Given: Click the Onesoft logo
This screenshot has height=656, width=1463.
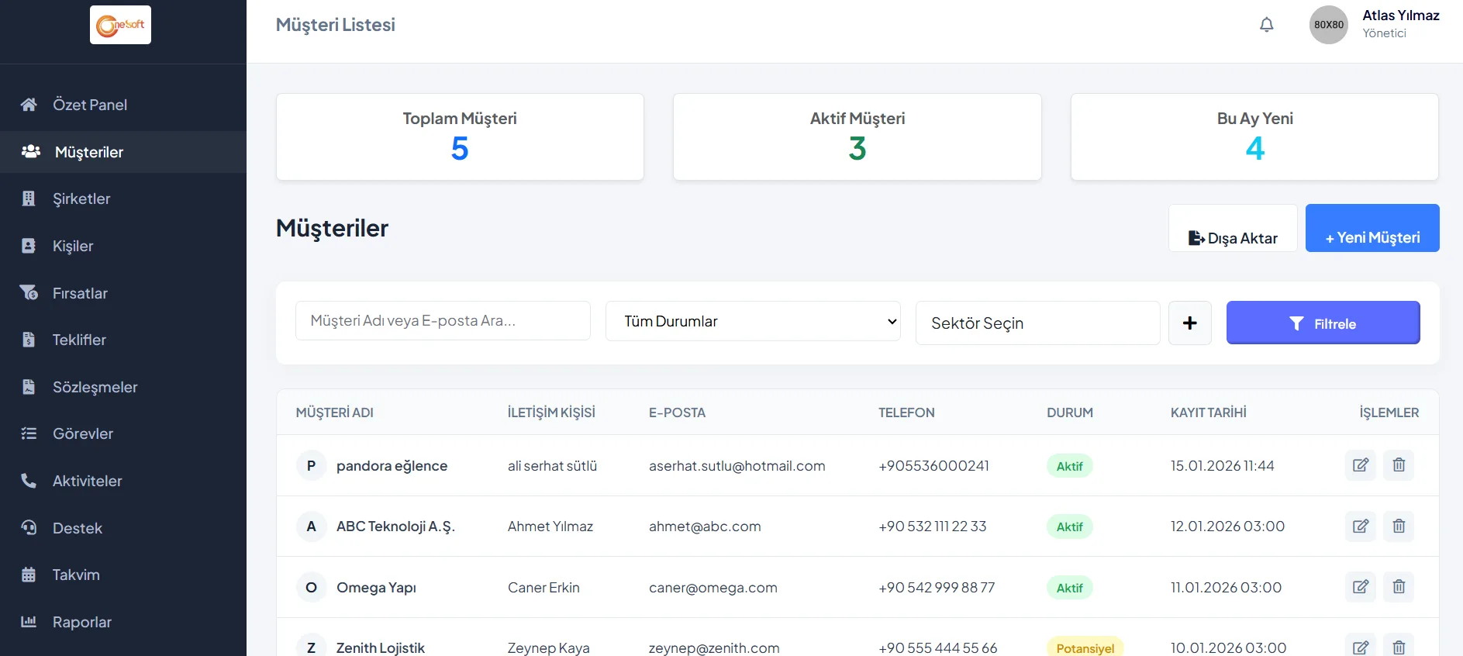Looking at the screenshot, I should (120, 25).
